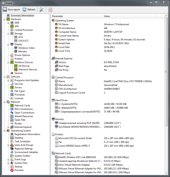Image resolution: width=170 pixels, height=177 pixels.
Task: Select the 'C: (System)(NTFS)' drive row
Action: (107, 104)
